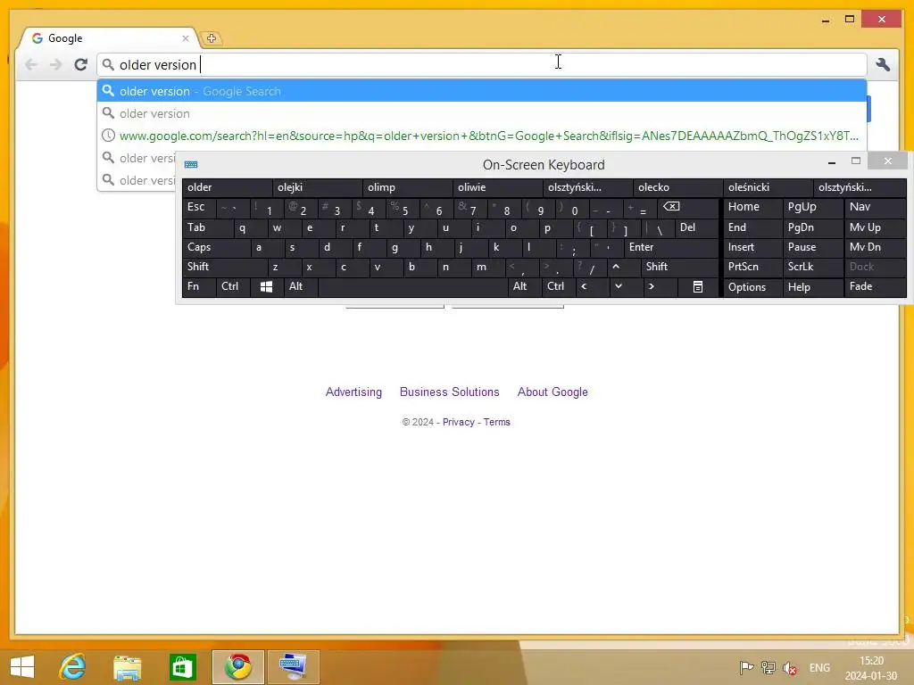This screenshot has height=685, width=914.
Task: Click the Home key on keyboard
Action: pyautogui.click(x=753, y=207)
